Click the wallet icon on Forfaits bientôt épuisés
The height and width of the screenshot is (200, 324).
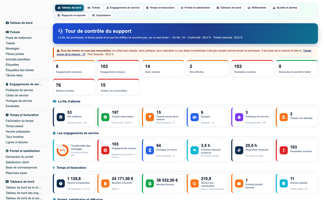click(x=239, y=183)
